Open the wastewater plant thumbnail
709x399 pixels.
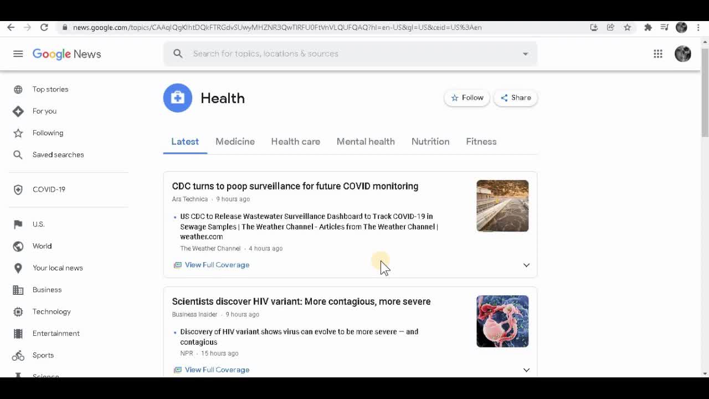[x=502, y=206]
